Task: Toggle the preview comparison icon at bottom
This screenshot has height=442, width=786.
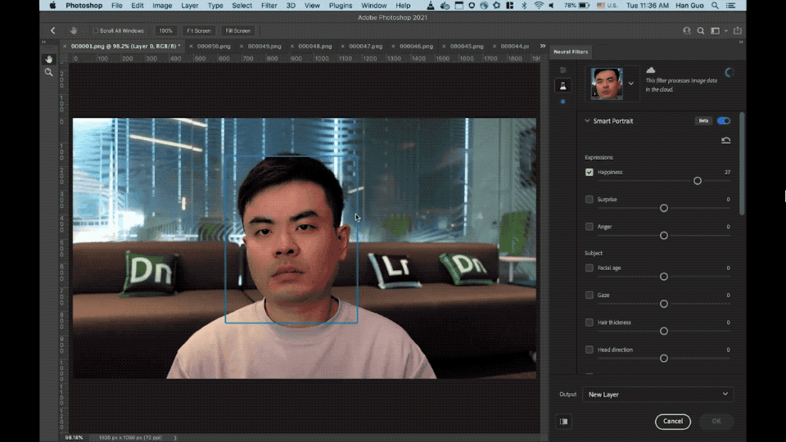Action: 563,422
